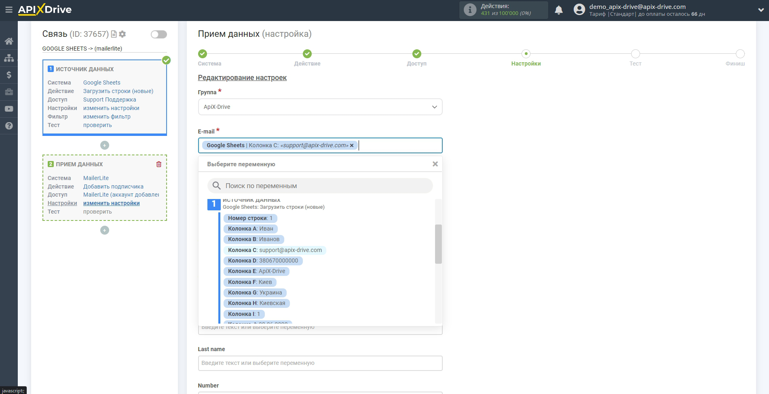The width and height of the screenshot is (769, 394).
Task: Select variable Колонка D: 380670000000
Action: [263, 261]
